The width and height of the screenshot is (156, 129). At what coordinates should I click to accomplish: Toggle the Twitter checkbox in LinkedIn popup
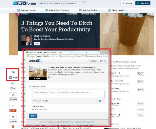[97, 101]
